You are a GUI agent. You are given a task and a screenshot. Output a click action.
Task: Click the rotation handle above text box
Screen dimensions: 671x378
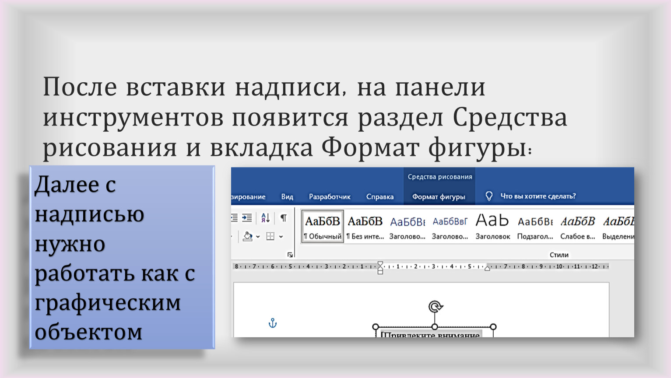click(435, 307)
